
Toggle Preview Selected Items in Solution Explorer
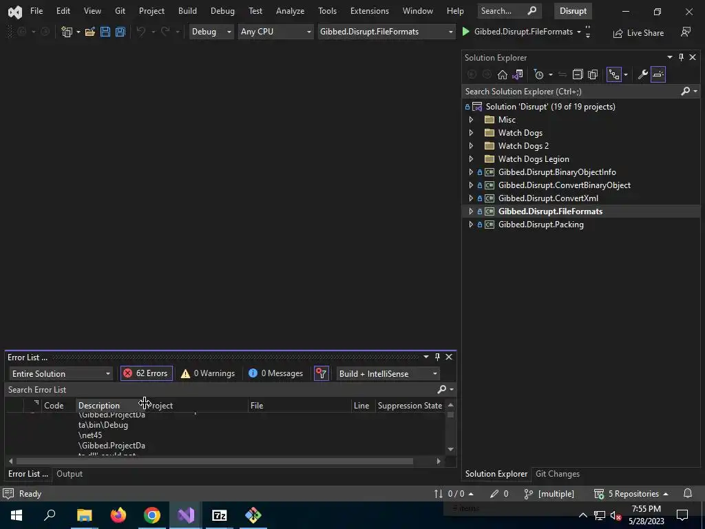pos(658,74)
